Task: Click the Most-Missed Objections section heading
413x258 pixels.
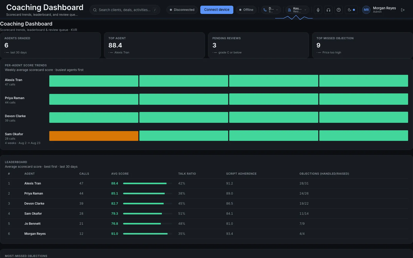Action: coord(26,256)
